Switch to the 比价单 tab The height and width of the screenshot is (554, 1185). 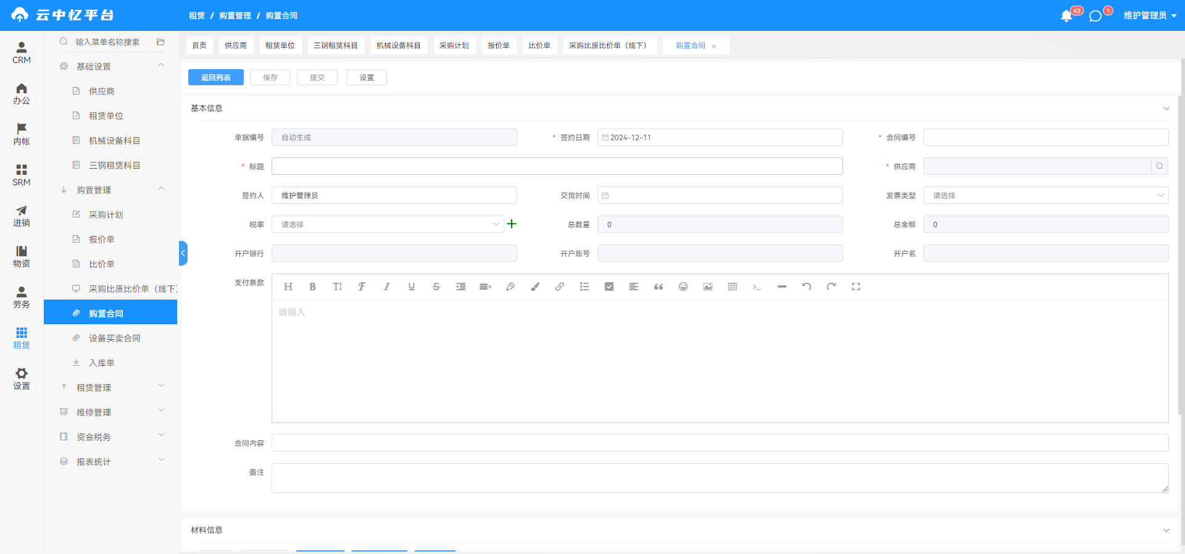539,45
